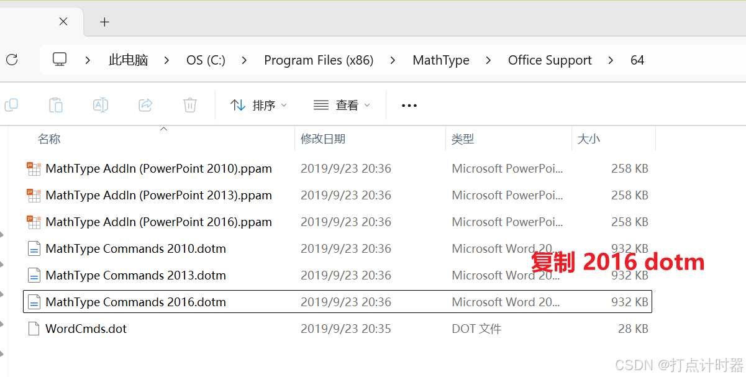Screen dimensions: 746x377
Task: Go to Program Files (x86) breadcrumb
Action: pyautogui.click(x=319, y=60)
